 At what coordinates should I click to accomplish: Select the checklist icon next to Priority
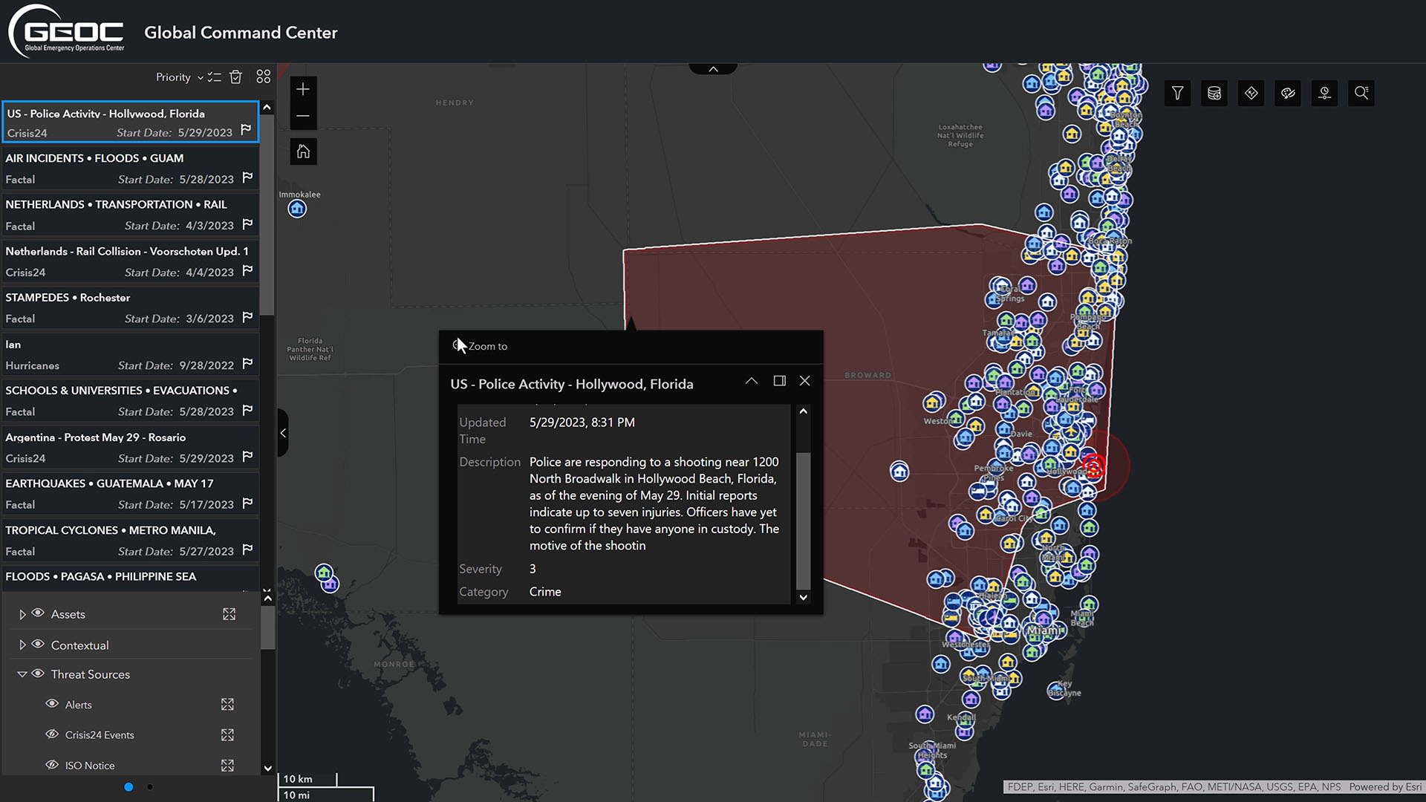point(215,76)
